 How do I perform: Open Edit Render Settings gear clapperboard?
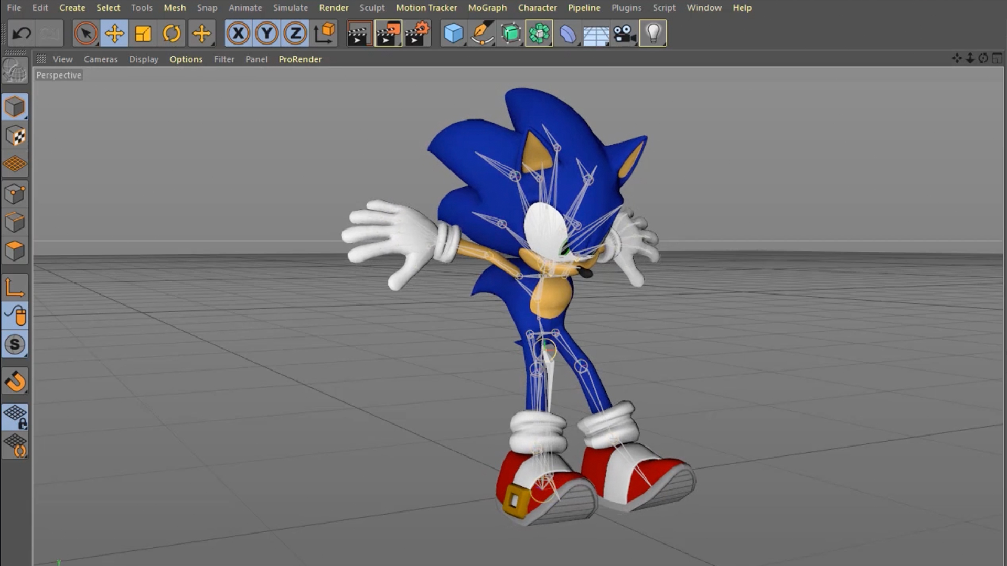coord(417,34)
